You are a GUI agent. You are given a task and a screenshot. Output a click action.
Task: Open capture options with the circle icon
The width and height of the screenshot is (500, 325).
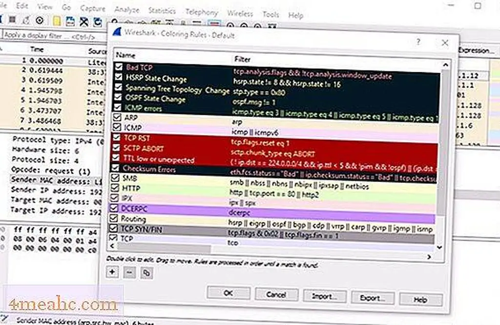coord(40,20)
